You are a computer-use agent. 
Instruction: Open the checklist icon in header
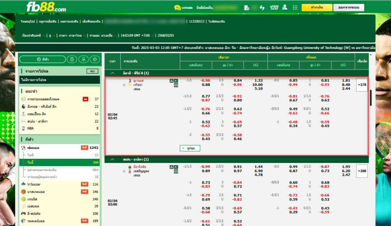point(295,8)
